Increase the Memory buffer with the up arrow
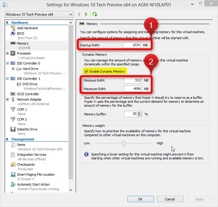 (139, 113)
